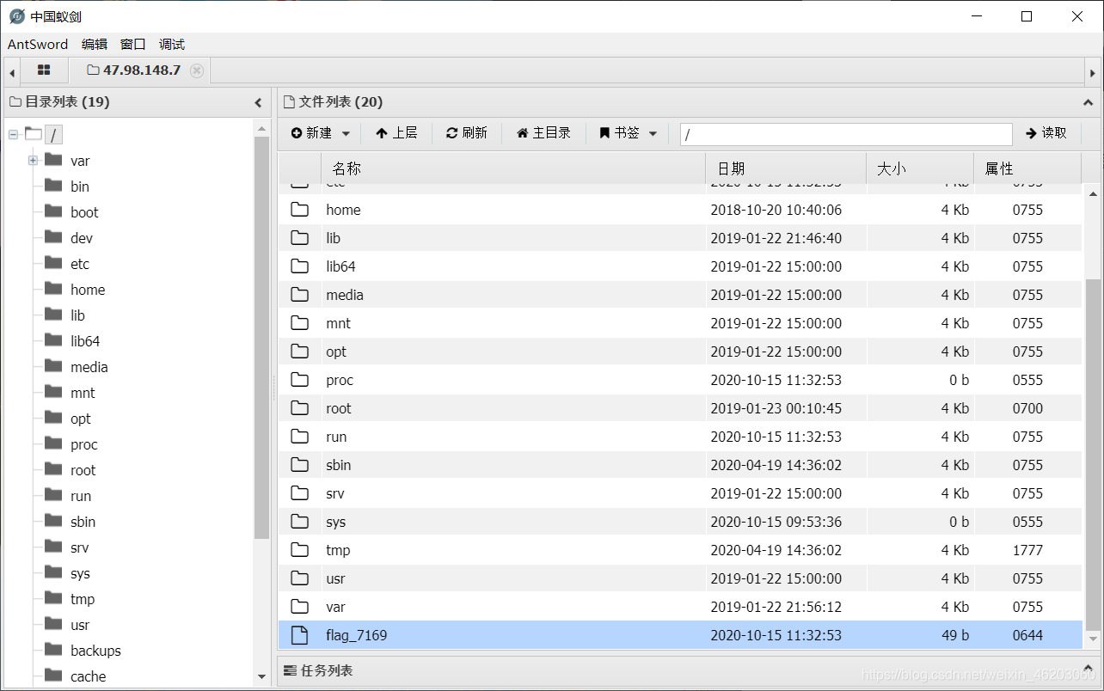Click the proc folder icon in file list
The height and width of the screenshot is (691, 1104).
(x=299, y=380)
